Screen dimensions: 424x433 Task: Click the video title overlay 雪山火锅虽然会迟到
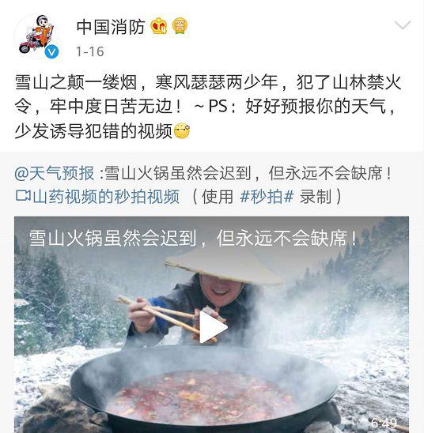113,239
